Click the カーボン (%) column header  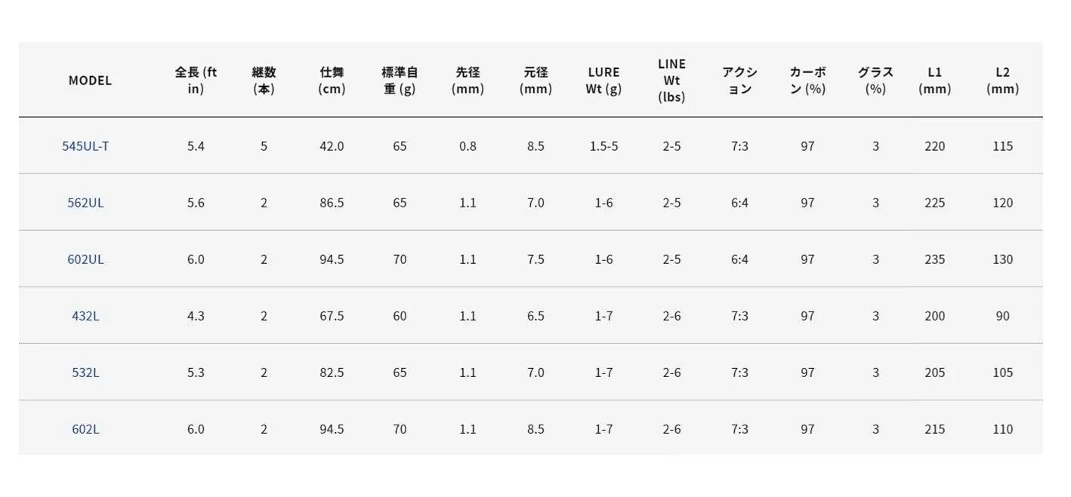pyautogui.click(x=807, y=81)
